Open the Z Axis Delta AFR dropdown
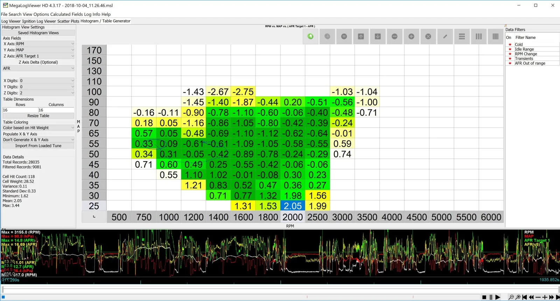 pos(38,68)
